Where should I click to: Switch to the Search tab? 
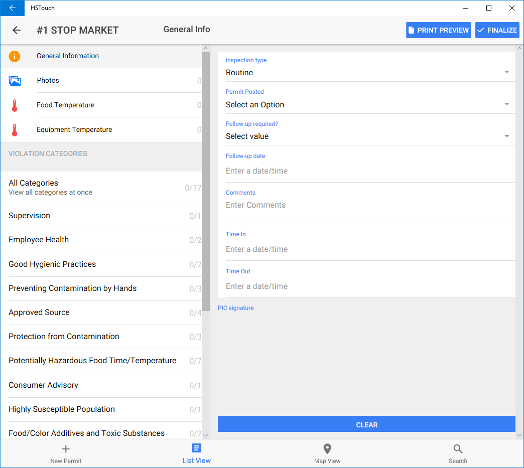point(458,453)
